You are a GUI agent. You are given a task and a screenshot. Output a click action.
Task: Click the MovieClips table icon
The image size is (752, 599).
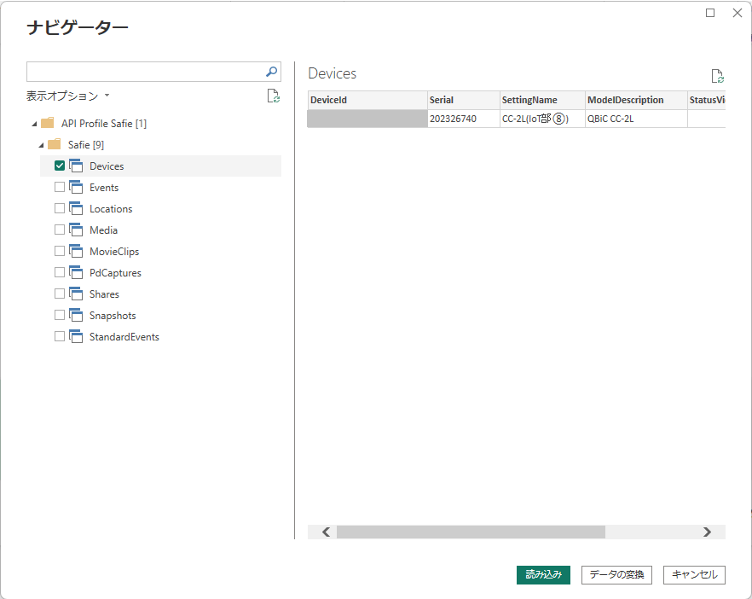pos(75,251)
